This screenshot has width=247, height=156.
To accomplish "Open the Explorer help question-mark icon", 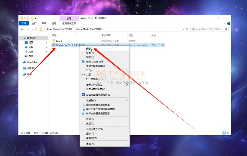I will 229,23.
